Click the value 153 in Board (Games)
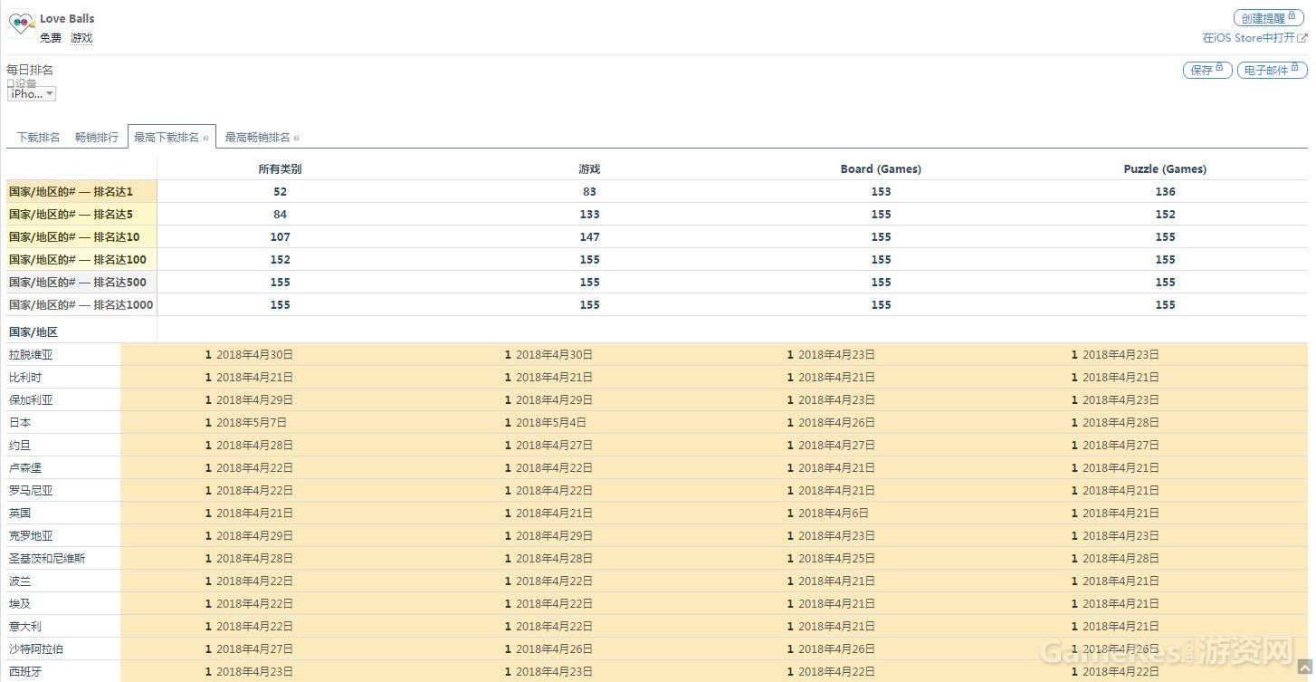This screenshot has height=682, width=1316. pos(882,192)
